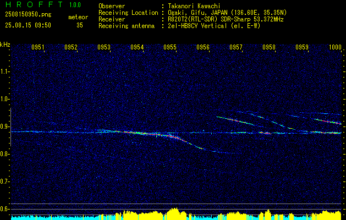Click the Ogaki, Gifu, JAPAN coordinates text
Screen dimensions: 346x220
click(x=227, y=13)
